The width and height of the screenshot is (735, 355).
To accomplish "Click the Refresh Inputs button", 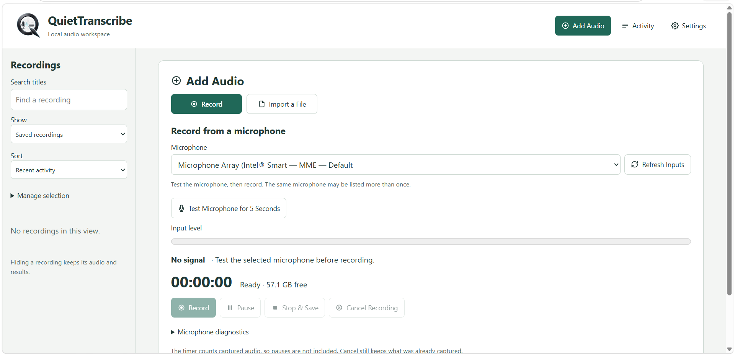I will click(658, 165).
